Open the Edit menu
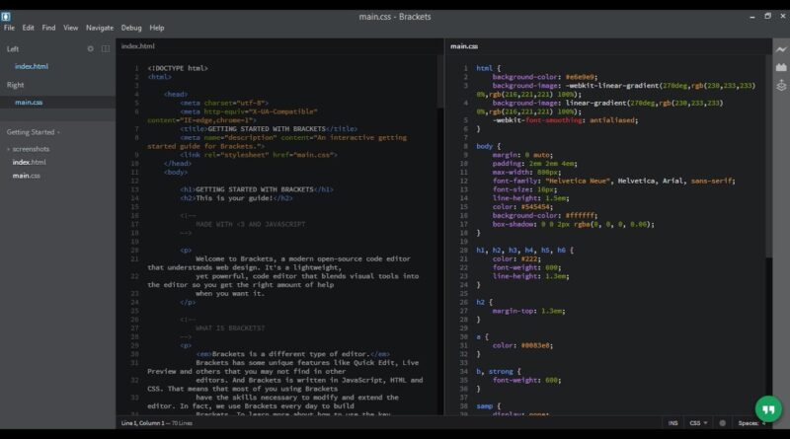790x439 pixels. coord(29,28)
